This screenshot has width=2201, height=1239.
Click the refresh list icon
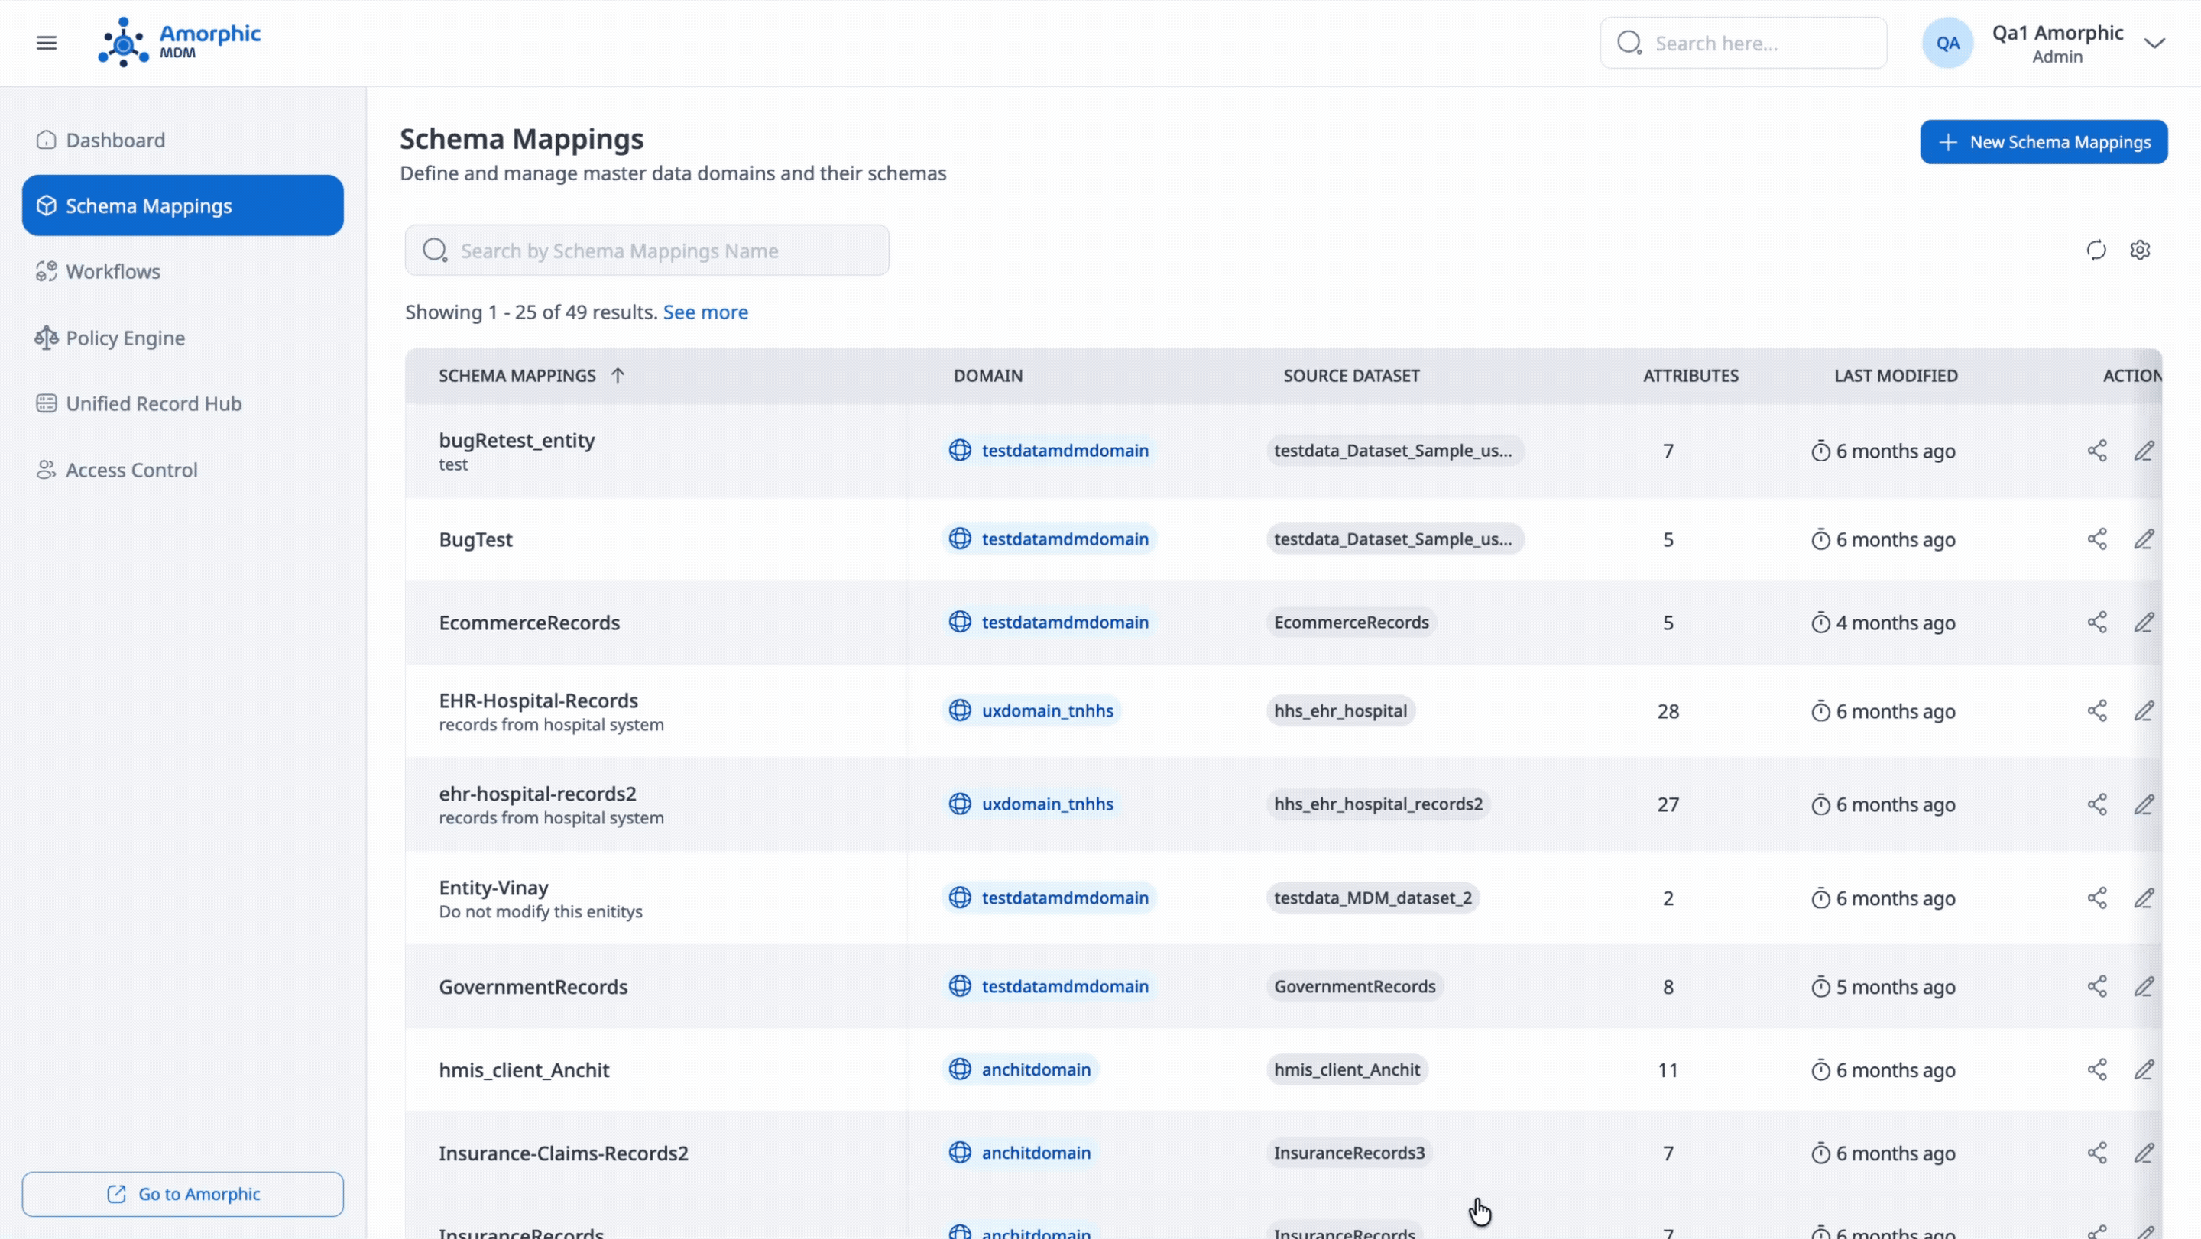(x=2096, y=251)
